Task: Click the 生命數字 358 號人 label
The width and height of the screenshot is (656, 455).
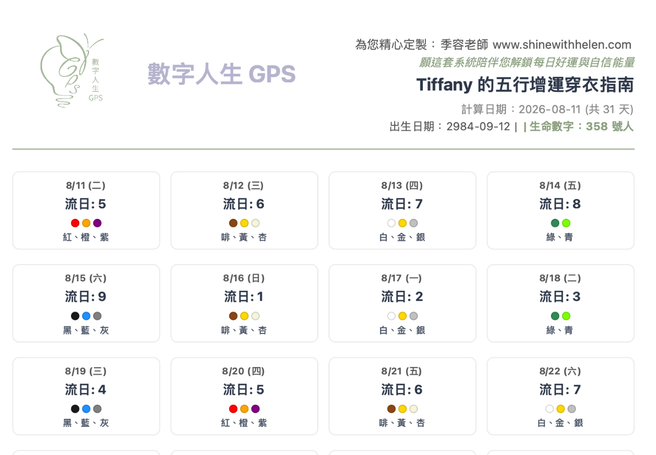Action: (x=581, y=127)
